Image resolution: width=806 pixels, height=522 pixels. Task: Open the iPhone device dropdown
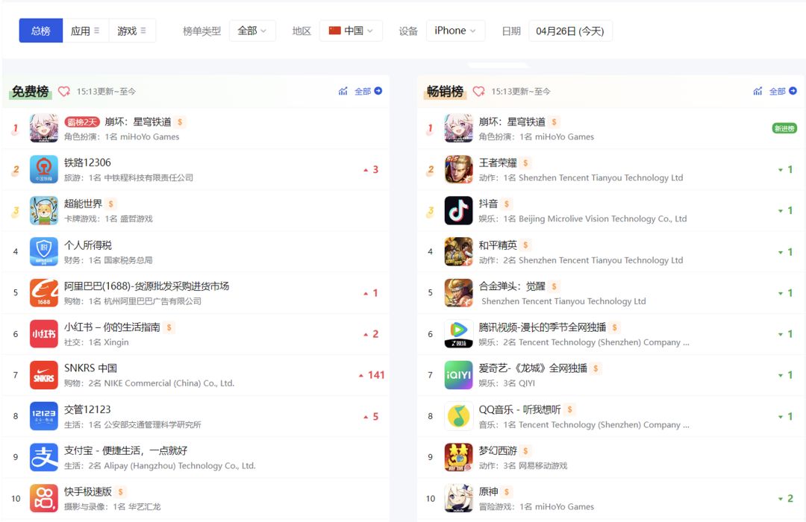point(455,31)
